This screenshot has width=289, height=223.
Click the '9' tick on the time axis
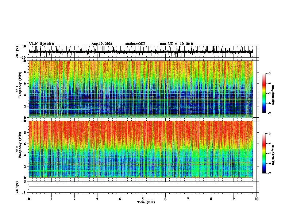tap(234, 199)
